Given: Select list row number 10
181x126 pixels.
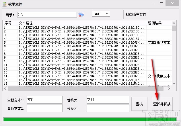Looking at the screenshot, I should click(x=87, y=61).
